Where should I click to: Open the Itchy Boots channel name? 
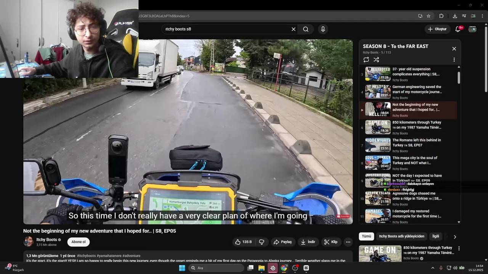coord(47,240)
